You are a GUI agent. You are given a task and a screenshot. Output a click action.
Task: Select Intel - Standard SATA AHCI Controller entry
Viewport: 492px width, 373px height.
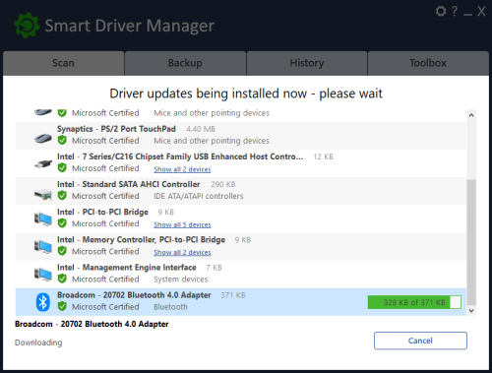pos(128,184)
